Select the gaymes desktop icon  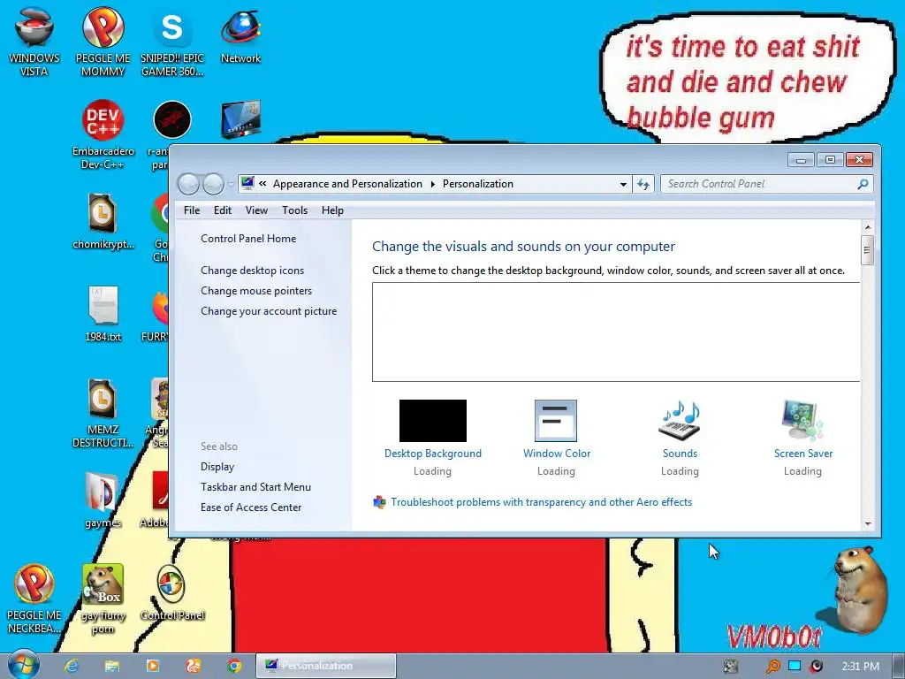pos(103,500)
